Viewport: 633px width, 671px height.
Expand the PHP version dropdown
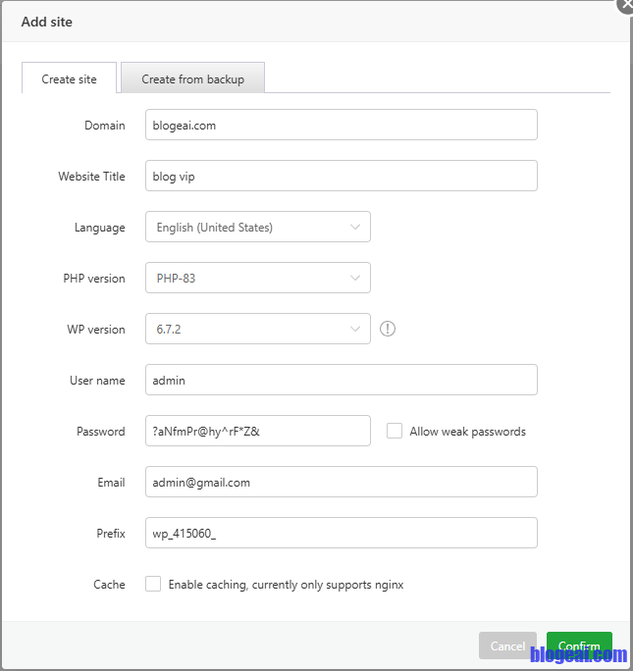(x=257, y=279)
